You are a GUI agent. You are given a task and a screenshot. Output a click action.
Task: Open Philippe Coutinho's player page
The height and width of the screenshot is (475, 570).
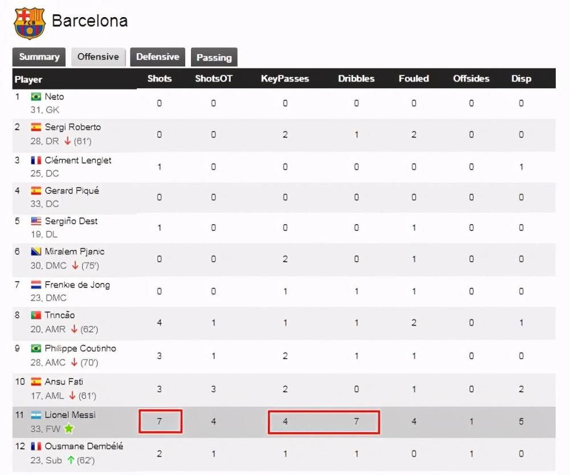(80, 348)
